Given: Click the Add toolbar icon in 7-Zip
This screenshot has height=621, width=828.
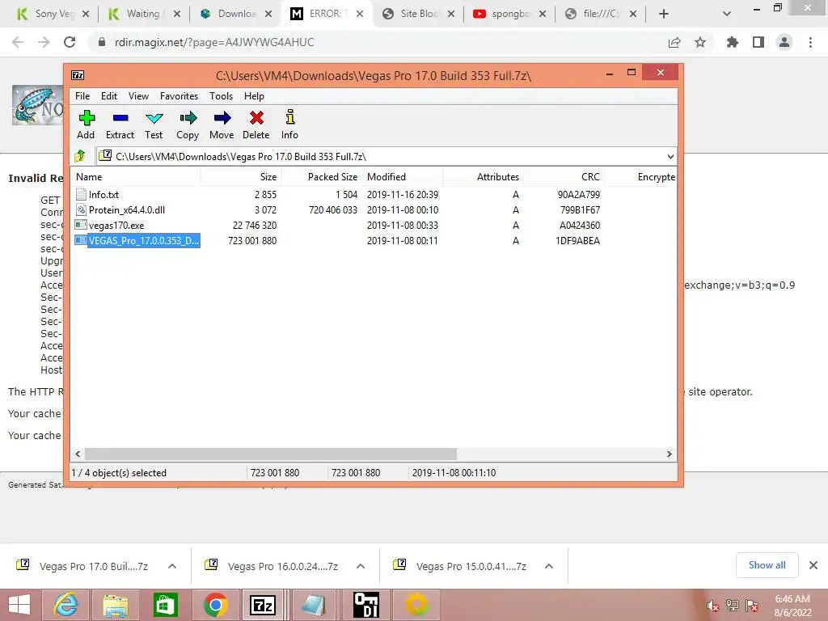Looking at the screenshot, I should coord(86,125).
